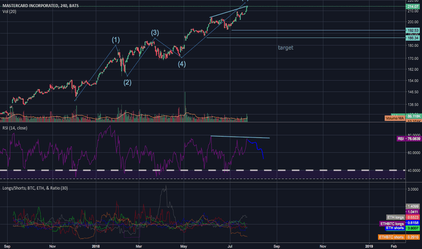
Task: Click the 2019 label on time axis
Action: click(x=369, y=246)
